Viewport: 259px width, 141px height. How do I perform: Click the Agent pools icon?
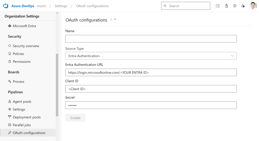click(10, 102)
